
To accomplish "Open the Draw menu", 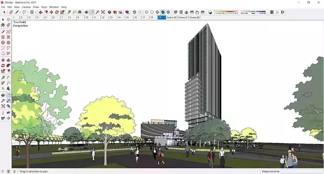I will [x=36, y=7].
